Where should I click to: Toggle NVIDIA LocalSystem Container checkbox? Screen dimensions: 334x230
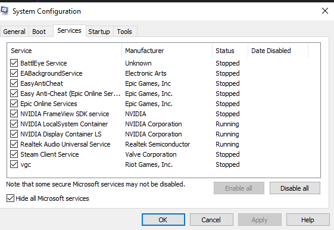(x=14, y=124)
